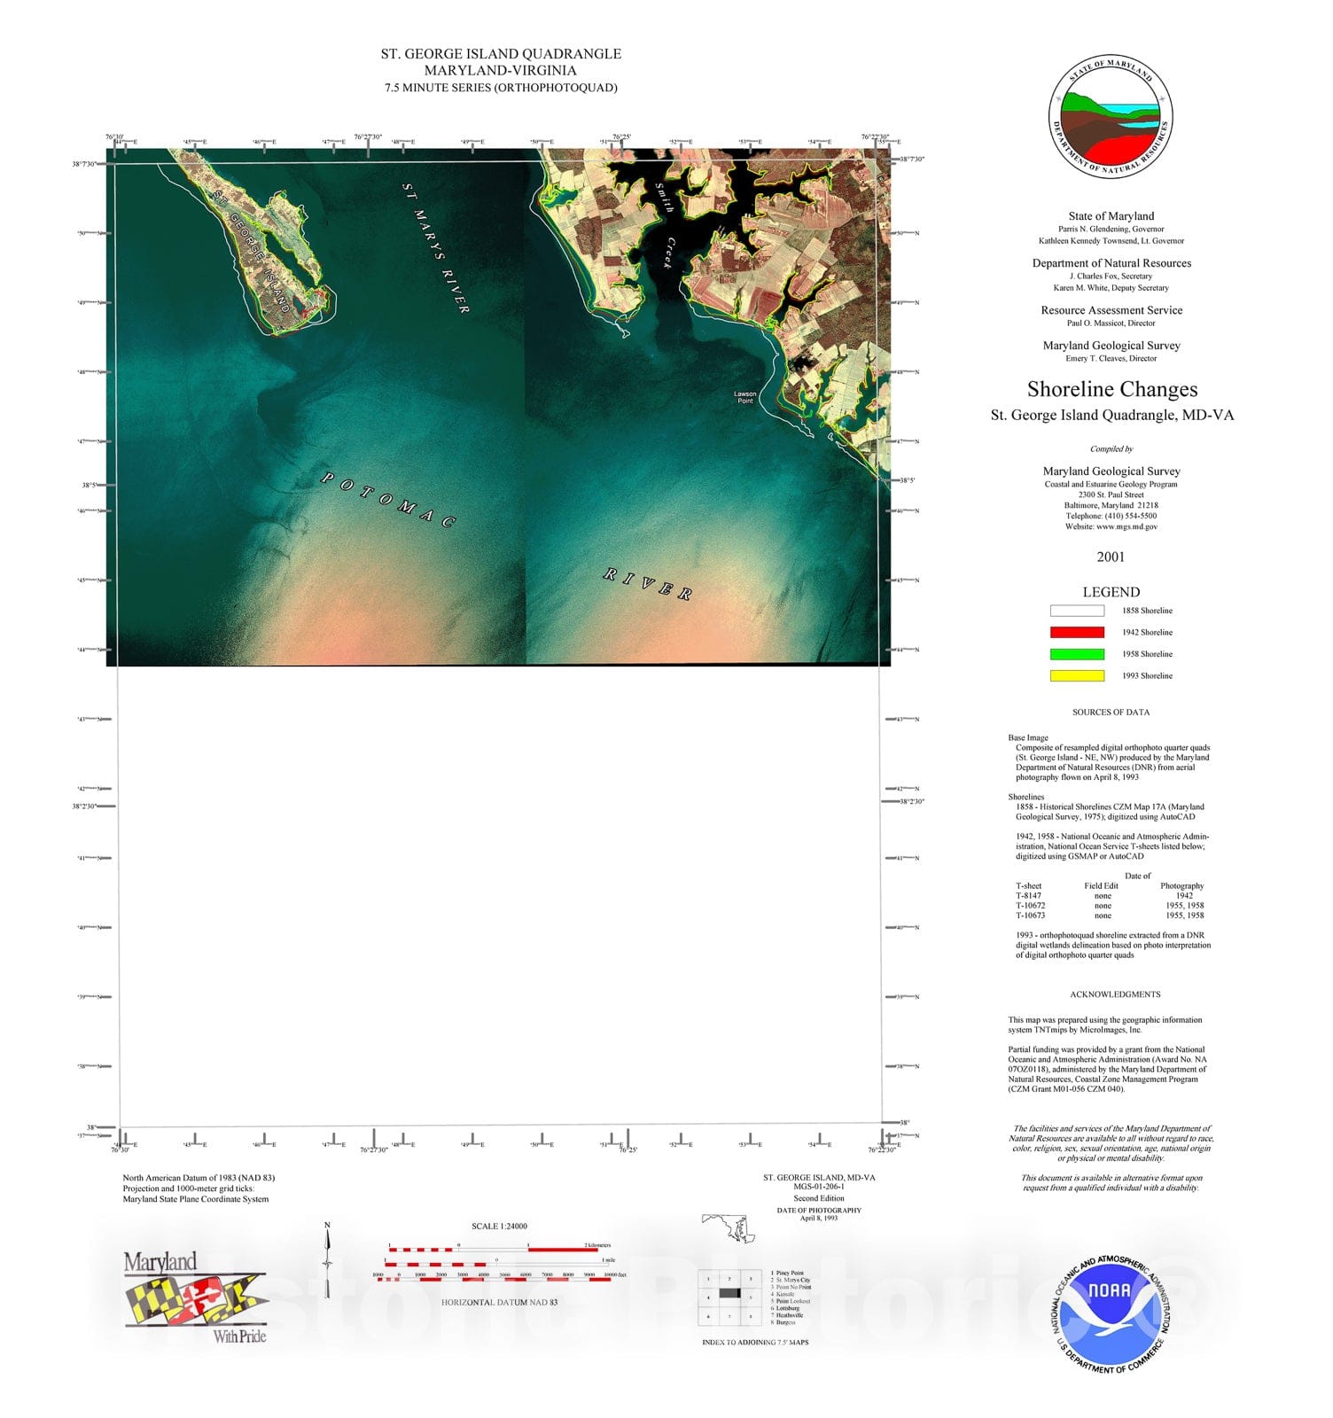Image resolution: width=1333 pixels, height=1418 pixels.
Task: Click the website www.mgs.md.gov text
Action: (1111, 526)
